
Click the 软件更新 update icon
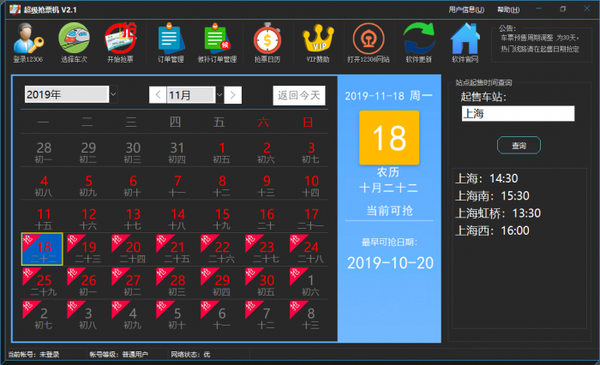pos(418,39)
